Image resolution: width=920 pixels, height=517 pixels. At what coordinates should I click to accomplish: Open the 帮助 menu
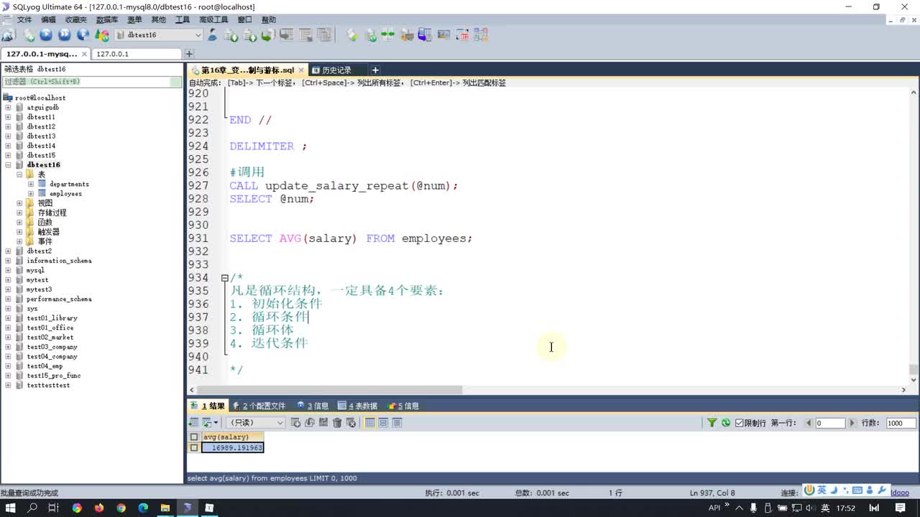click(268, 19)
